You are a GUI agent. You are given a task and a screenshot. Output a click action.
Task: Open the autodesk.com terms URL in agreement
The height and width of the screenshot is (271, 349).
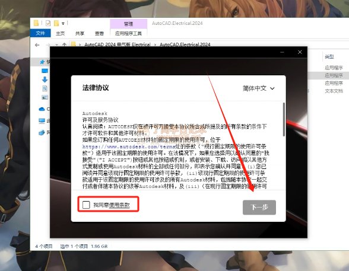coord(128,146)
